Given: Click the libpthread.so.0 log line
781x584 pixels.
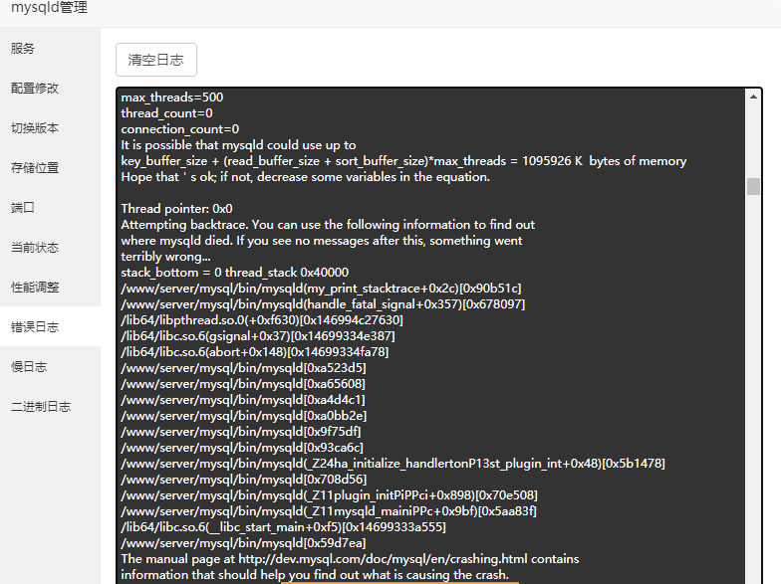Looking at the screenshot, I should coord(262,320).
